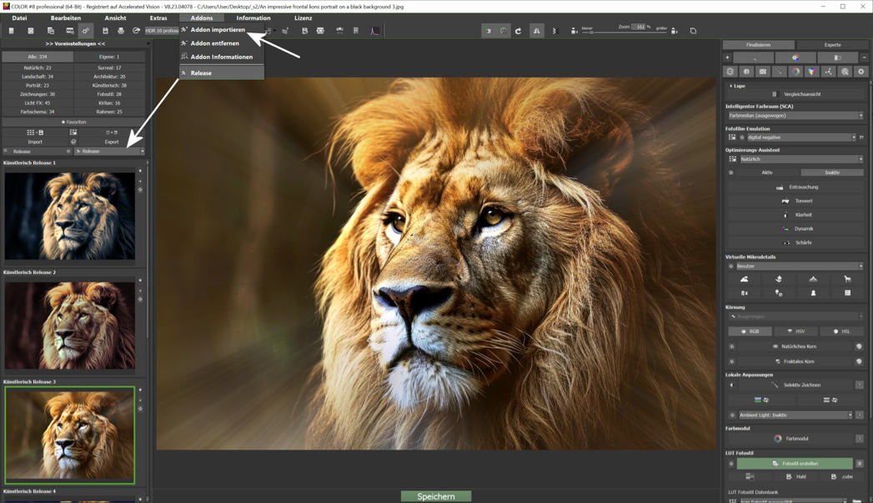
Task: Open Intelligenter Farbraum Farbmedian dropdown
Action: click(x=795, y=116)
